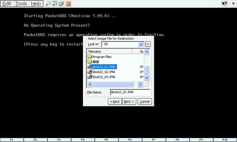The height and width of the screenshot is (142, 237).
Task: Click the F9 soft key button
Action: (201, 140)
